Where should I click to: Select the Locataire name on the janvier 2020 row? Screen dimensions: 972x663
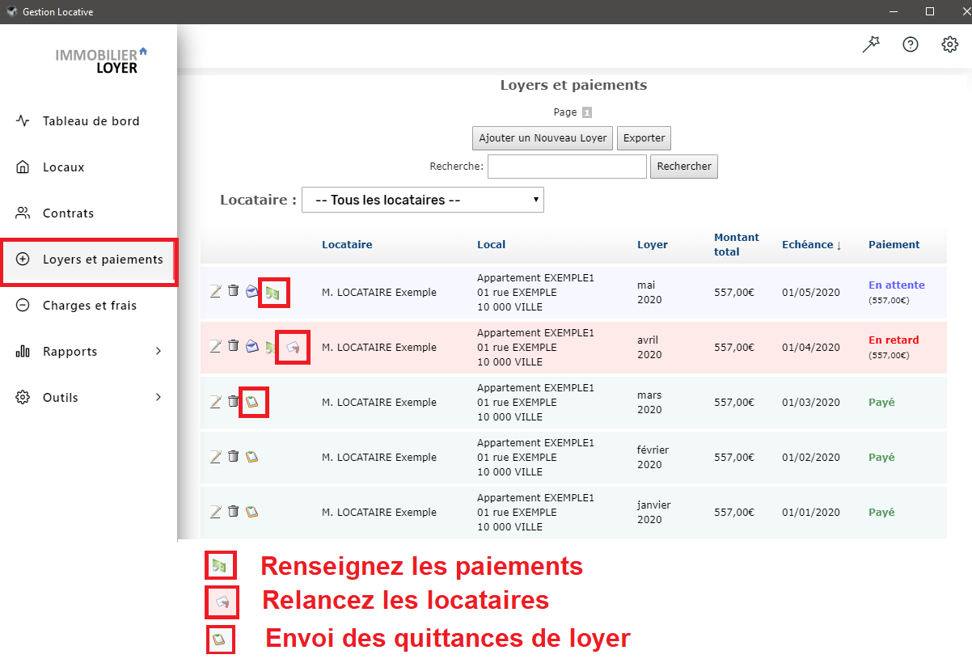pyautogui.click(x=379, y=513)
